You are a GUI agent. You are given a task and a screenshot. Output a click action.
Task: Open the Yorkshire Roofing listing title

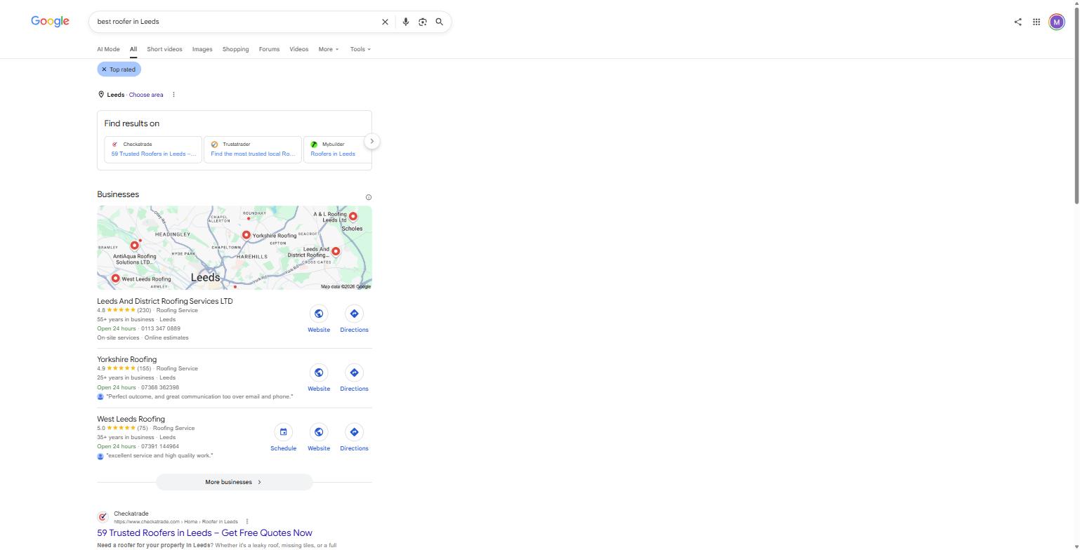pyautogui.click(x=127, y=359)
